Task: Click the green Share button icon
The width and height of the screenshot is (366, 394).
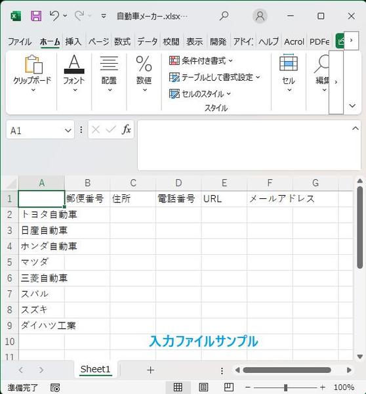Action: click(340, 41)
